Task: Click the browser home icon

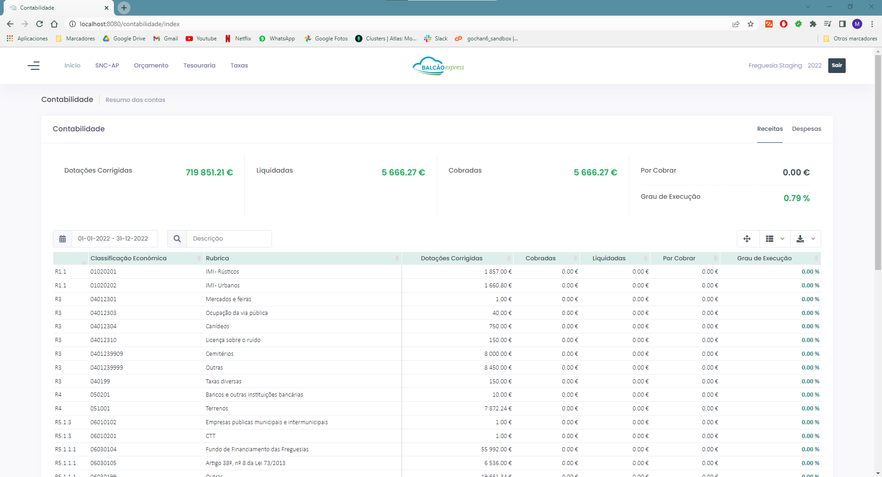Action: coord(54,24)
